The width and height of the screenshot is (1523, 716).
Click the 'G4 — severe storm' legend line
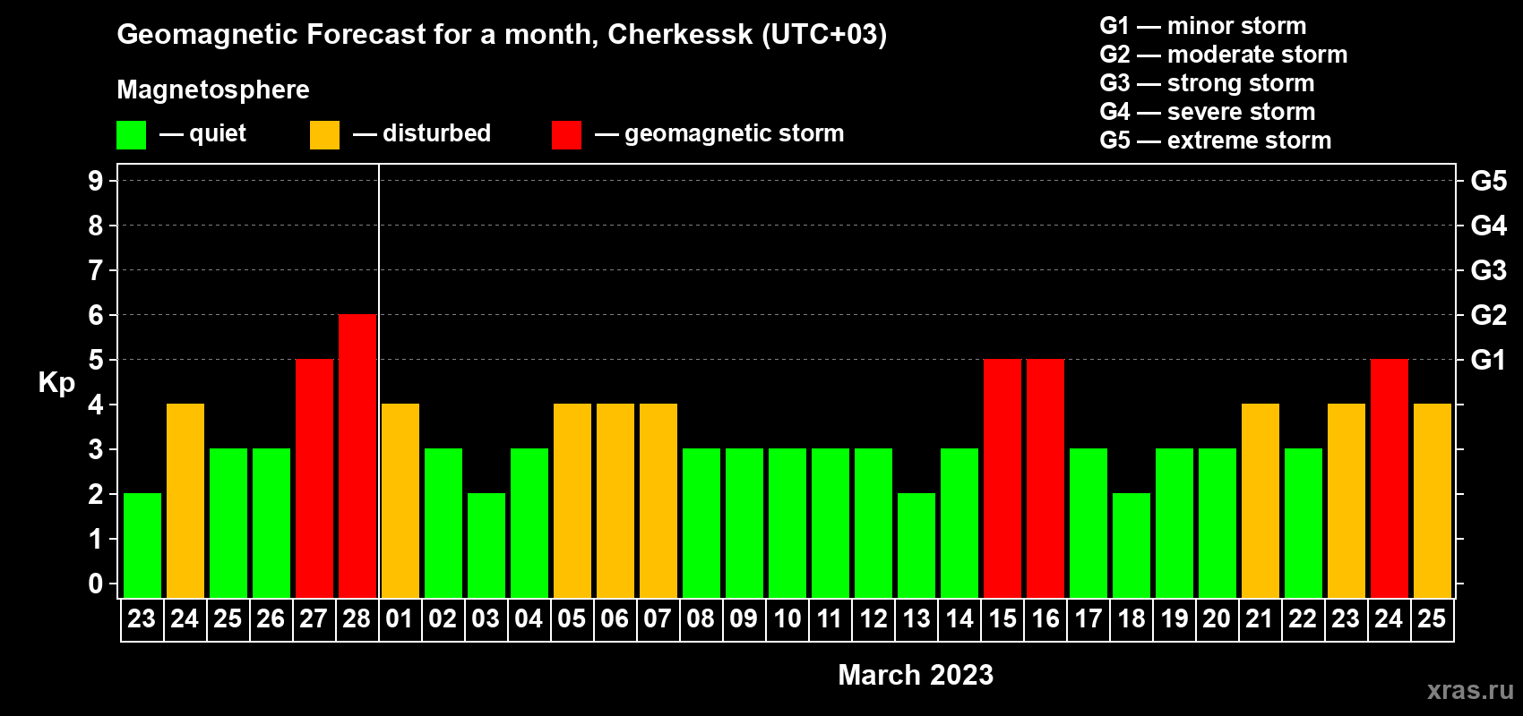[x=1208, y=112]
